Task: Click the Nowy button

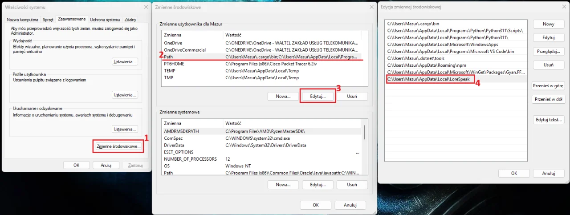Action: click(549, 24)
